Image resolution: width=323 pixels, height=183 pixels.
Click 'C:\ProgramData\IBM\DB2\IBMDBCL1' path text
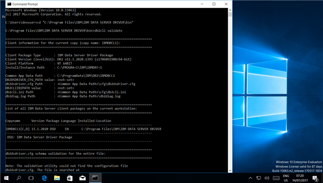[x=86, y=76]
